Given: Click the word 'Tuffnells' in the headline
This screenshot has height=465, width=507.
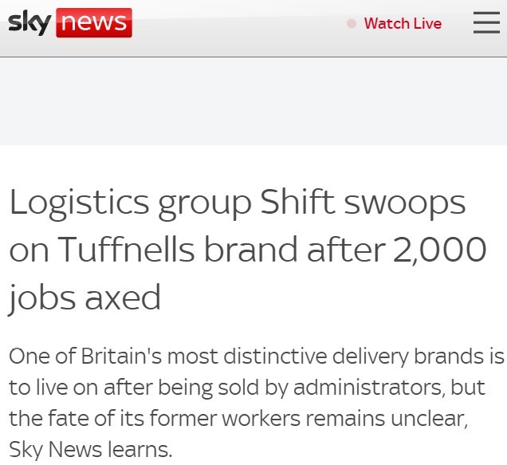Looking at the screenshot, I should tap(126, 249).
